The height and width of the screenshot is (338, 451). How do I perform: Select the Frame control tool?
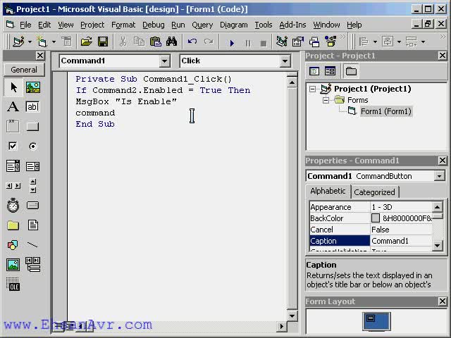click(13, 126)
